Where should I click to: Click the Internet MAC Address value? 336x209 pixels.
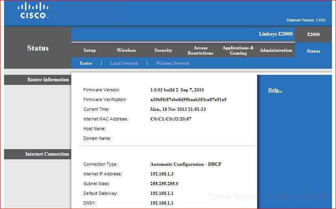pos(171,119)
